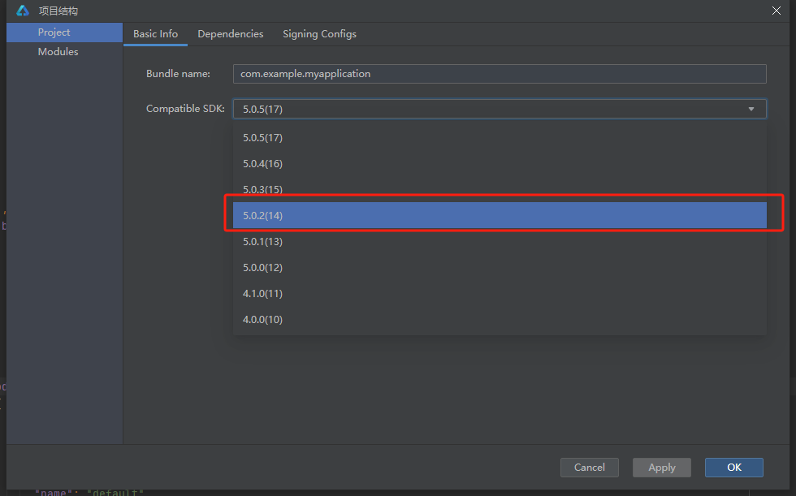Select Project in the sidebar

(x=54, y=32)
